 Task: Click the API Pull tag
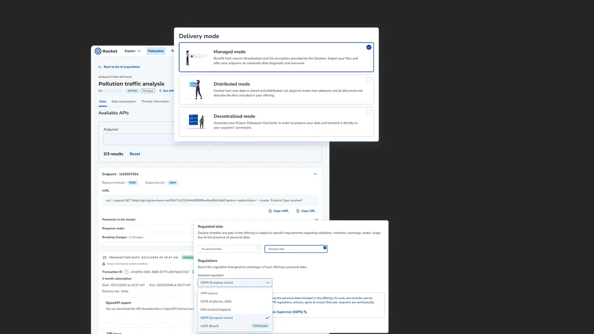(x=132, y=91)
